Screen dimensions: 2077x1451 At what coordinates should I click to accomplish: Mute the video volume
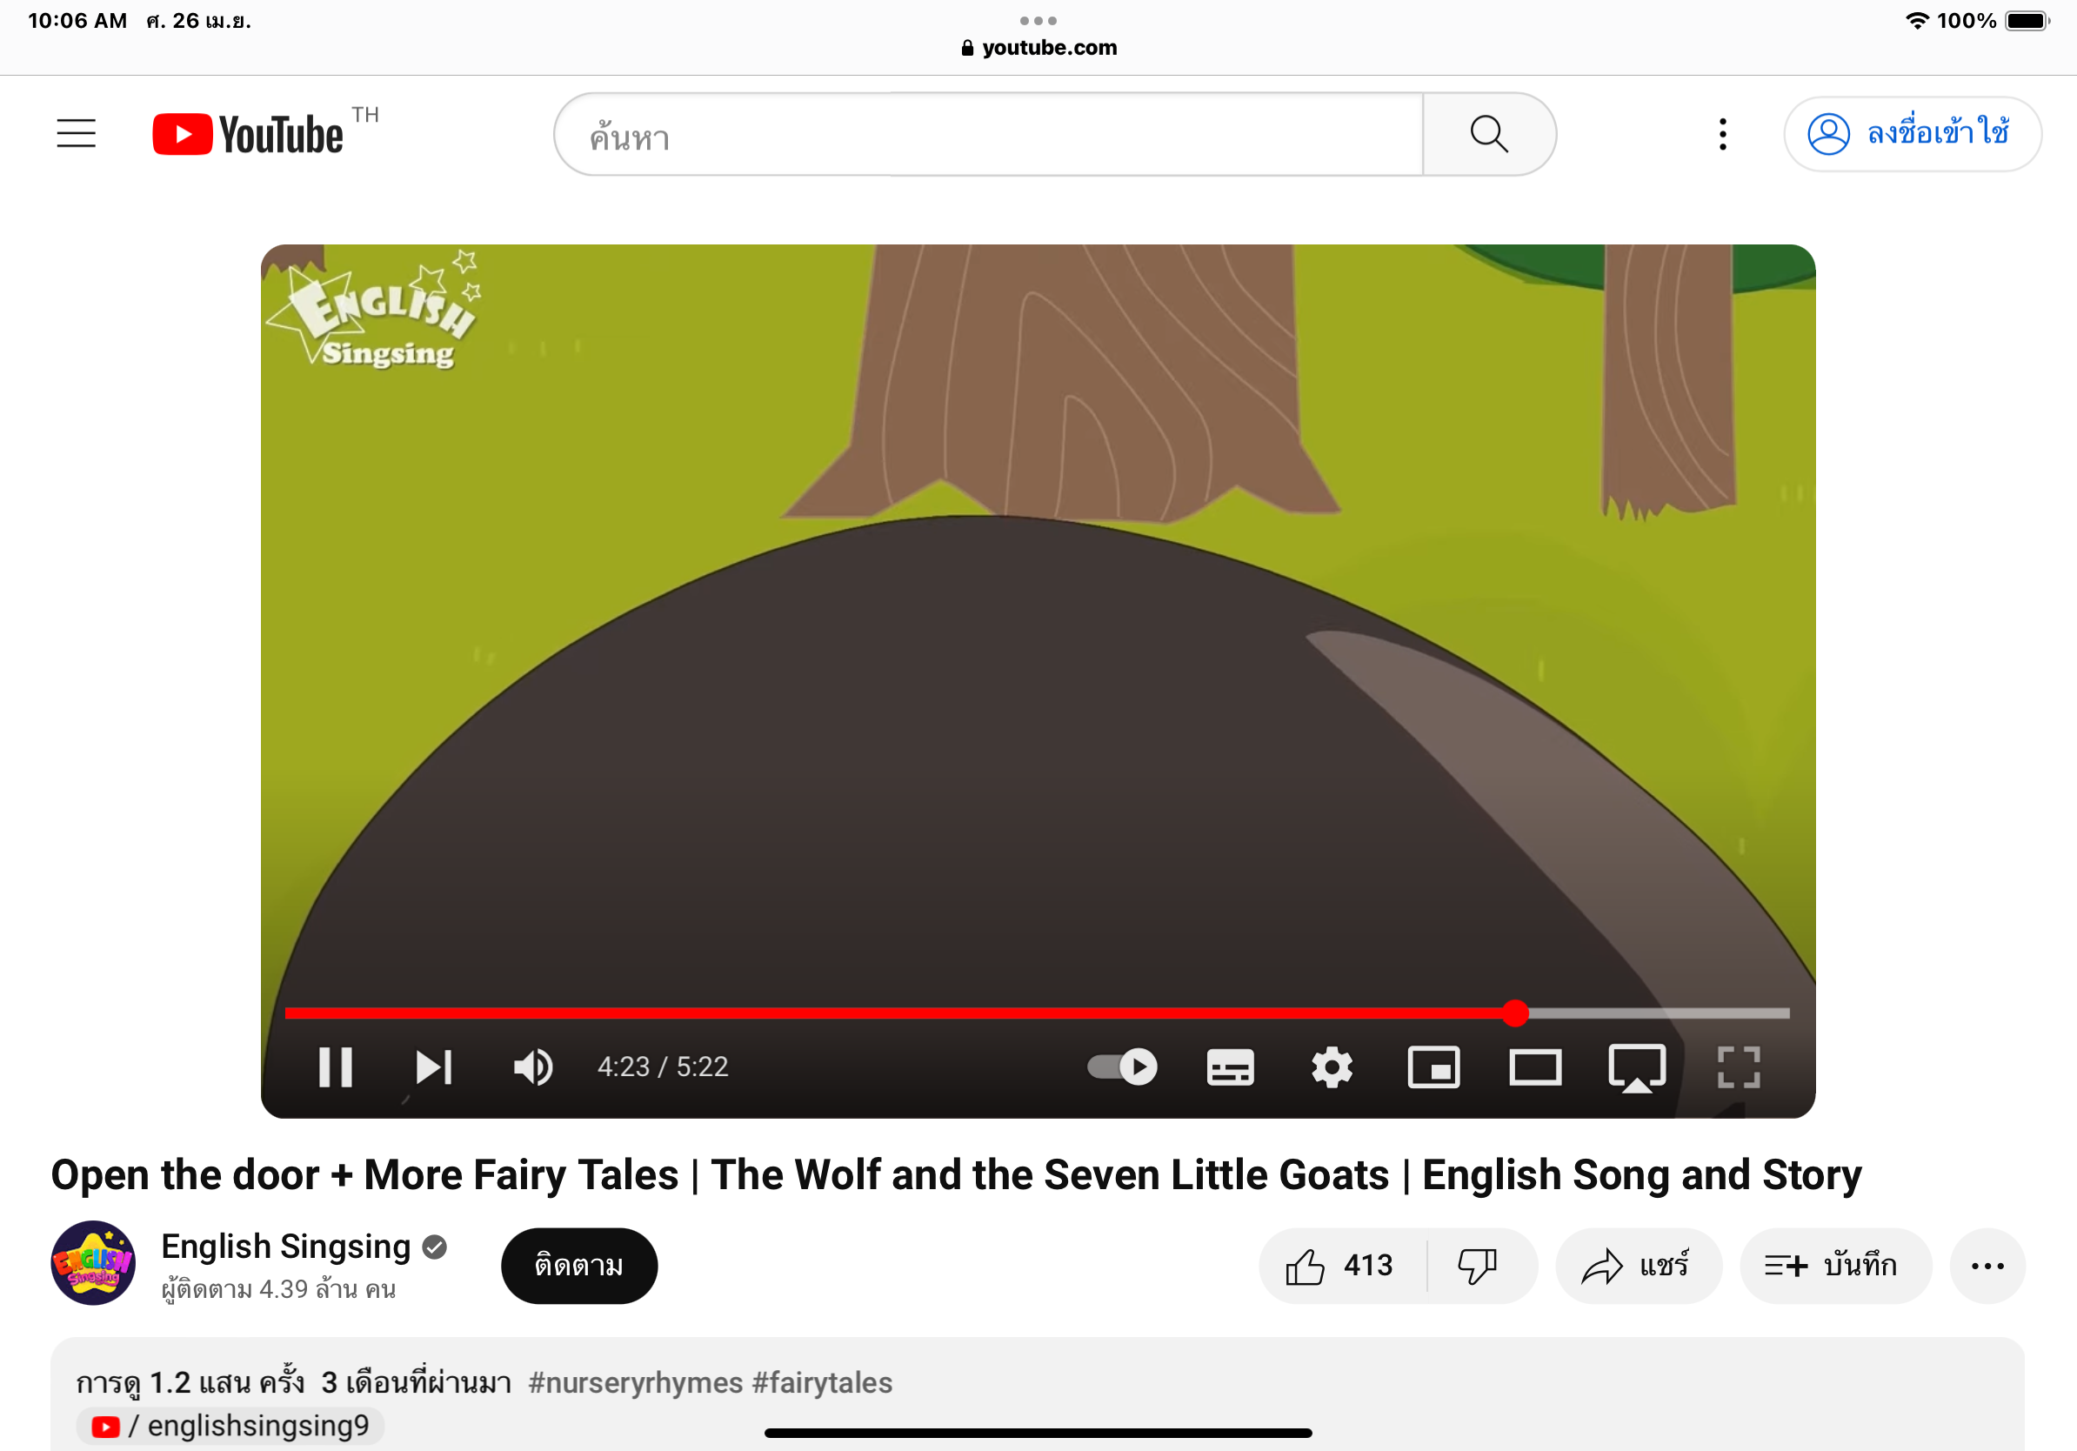tap(533, 1067)
